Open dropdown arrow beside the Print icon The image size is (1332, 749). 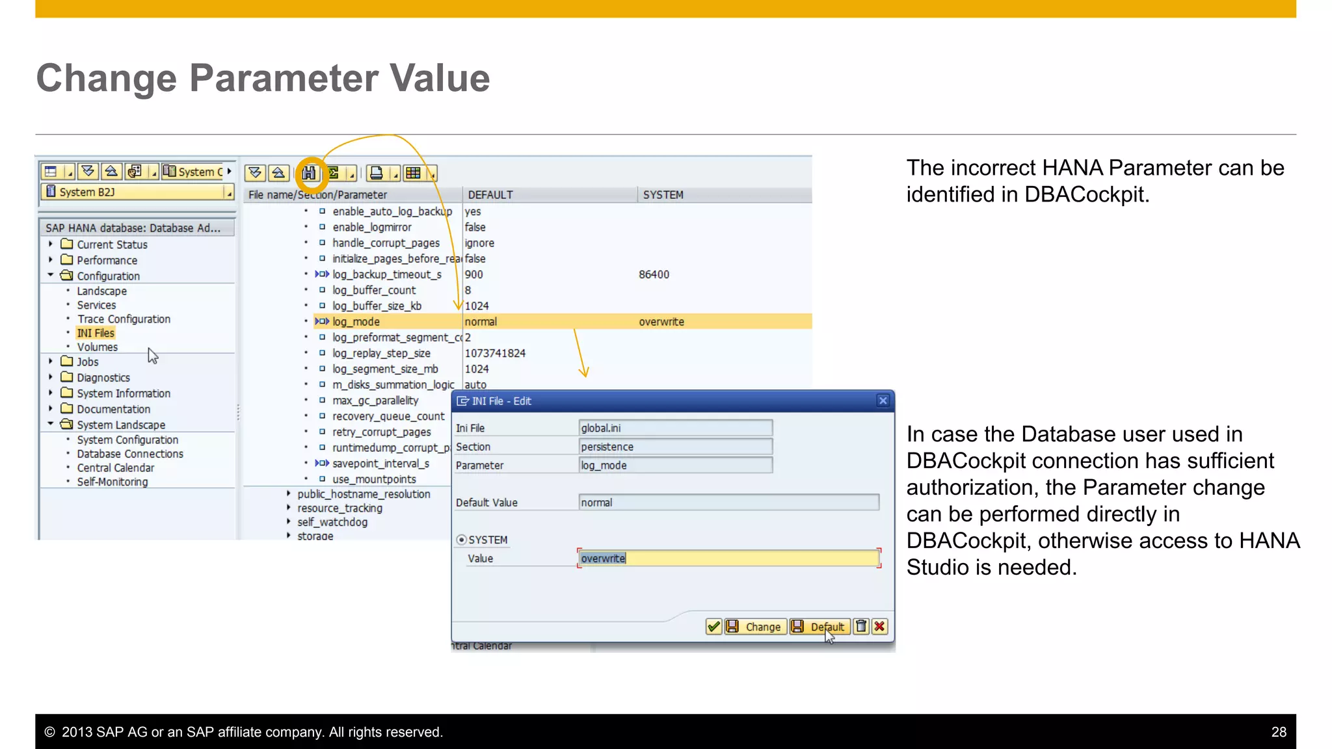pos(395,174)
